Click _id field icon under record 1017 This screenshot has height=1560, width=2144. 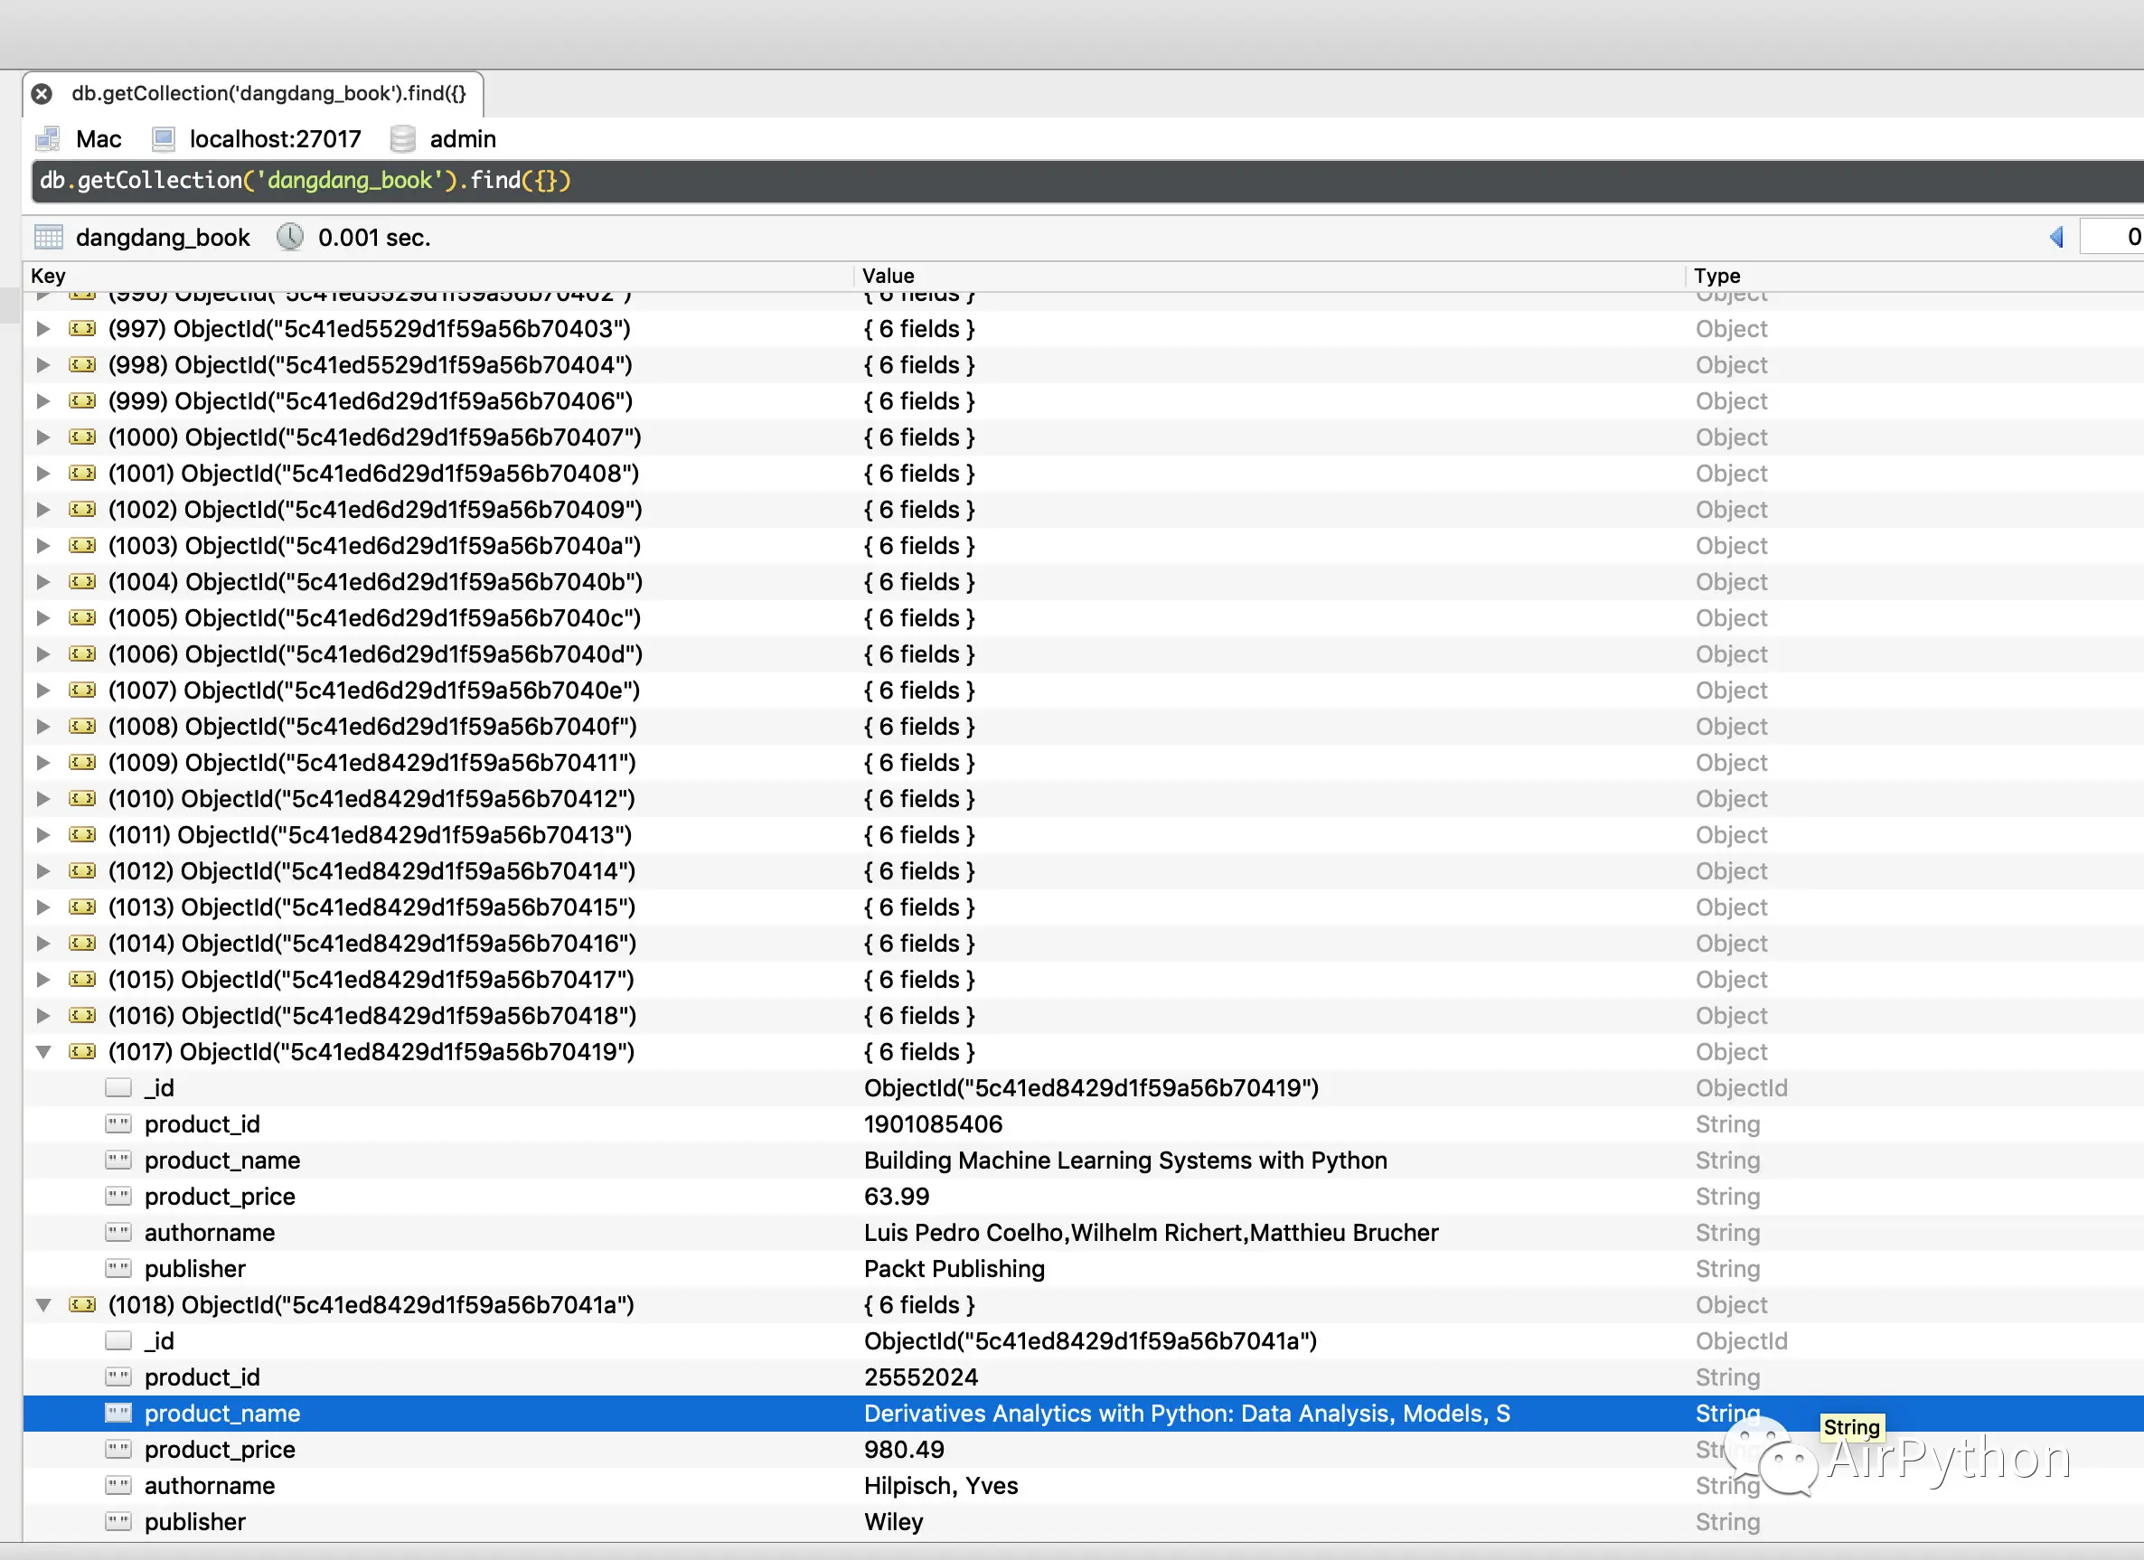(118, 1088)
